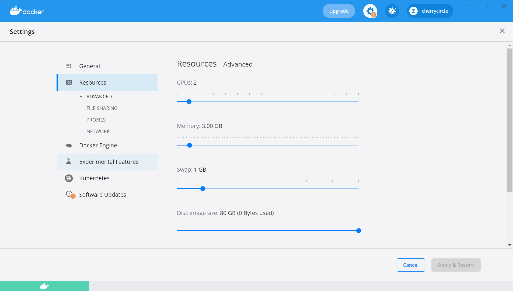Select the Network resources section
This screenshot has width=513, height=291.
point(98,131)
